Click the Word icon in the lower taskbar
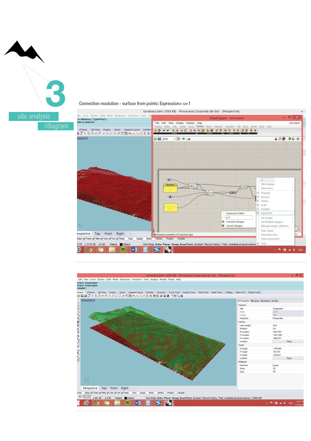 pos(138,403)
